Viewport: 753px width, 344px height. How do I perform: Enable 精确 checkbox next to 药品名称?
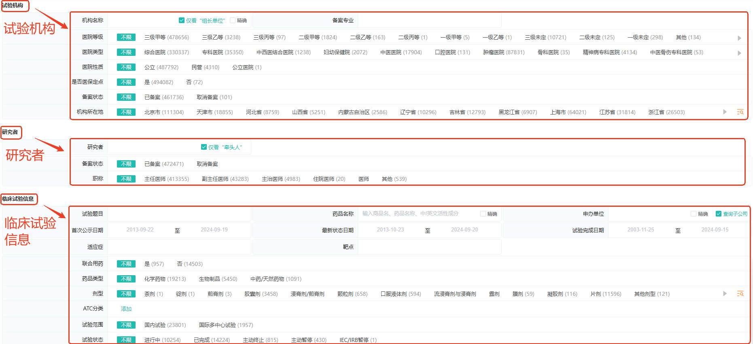483,214
